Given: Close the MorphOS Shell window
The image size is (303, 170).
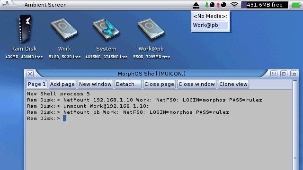Looking at the screenshot, I should [30, 74].
